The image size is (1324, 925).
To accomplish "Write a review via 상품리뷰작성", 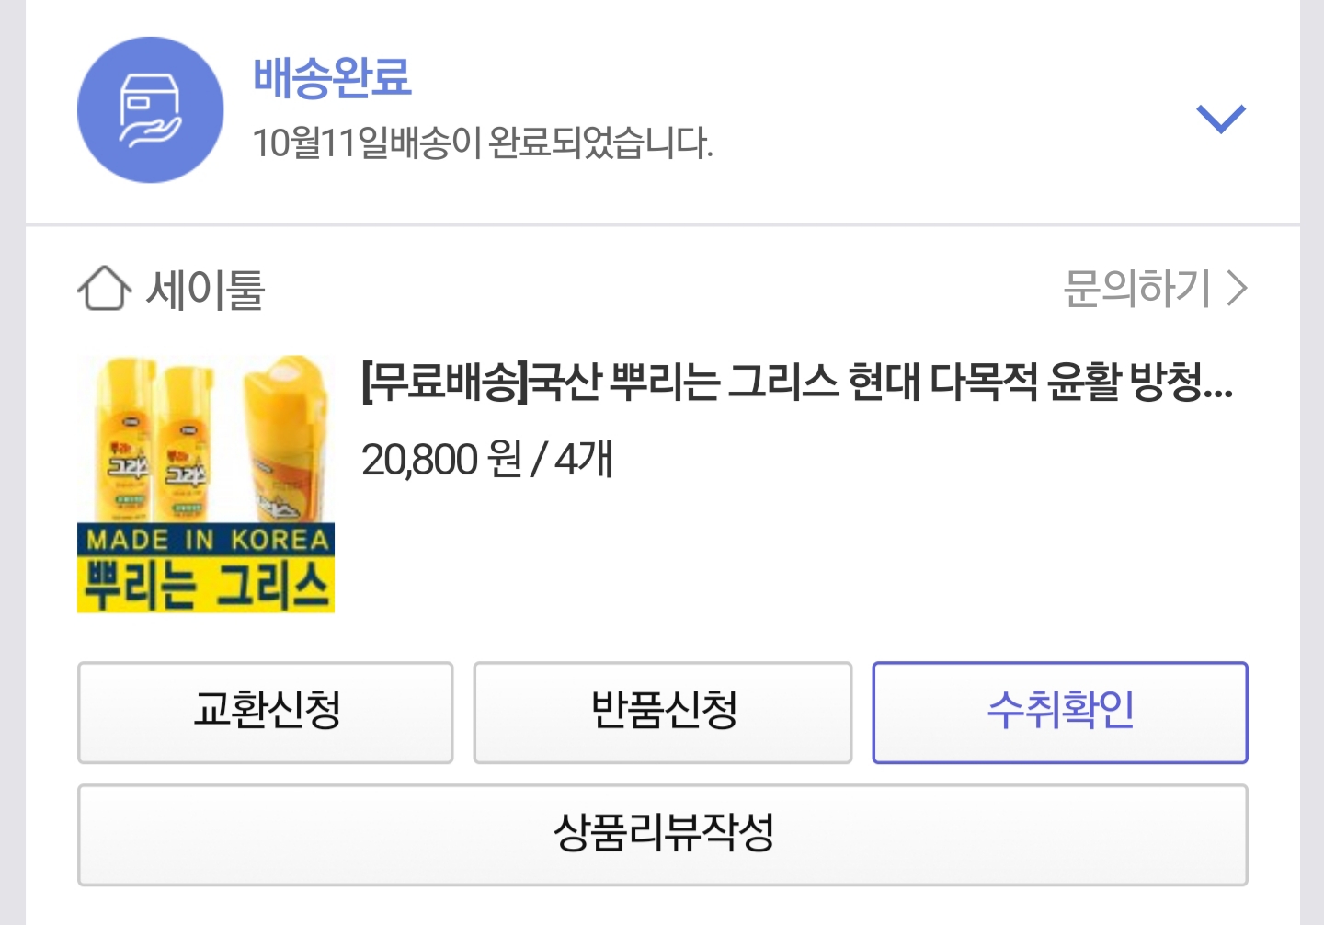I will (663, 835).
